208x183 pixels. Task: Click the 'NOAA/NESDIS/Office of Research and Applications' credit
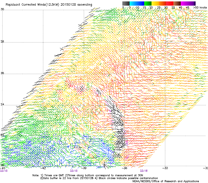click(166, 181)
